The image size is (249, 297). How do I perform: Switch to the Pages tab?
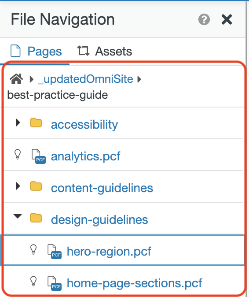(36, 51)
